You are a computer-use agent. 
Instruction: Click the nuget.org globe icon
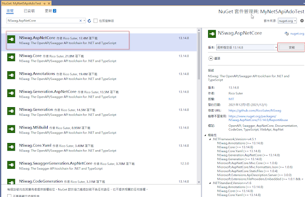287,33
